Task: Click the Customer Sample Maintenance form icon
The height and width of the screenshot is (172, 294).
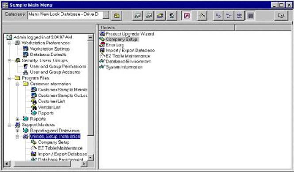Action: [x=34, y=90]
